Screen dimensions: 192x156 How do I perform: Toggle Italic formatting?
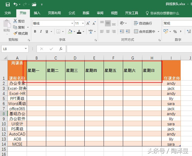(41, 31)
